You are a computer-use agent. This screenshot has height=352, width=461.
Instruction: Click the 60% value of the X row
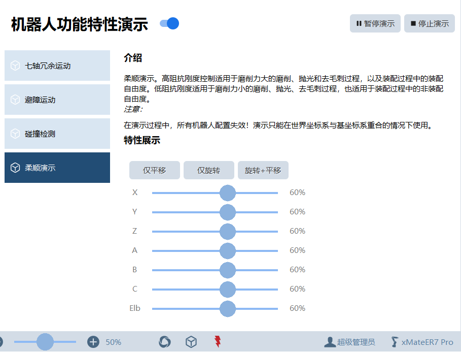click(297, 193)
